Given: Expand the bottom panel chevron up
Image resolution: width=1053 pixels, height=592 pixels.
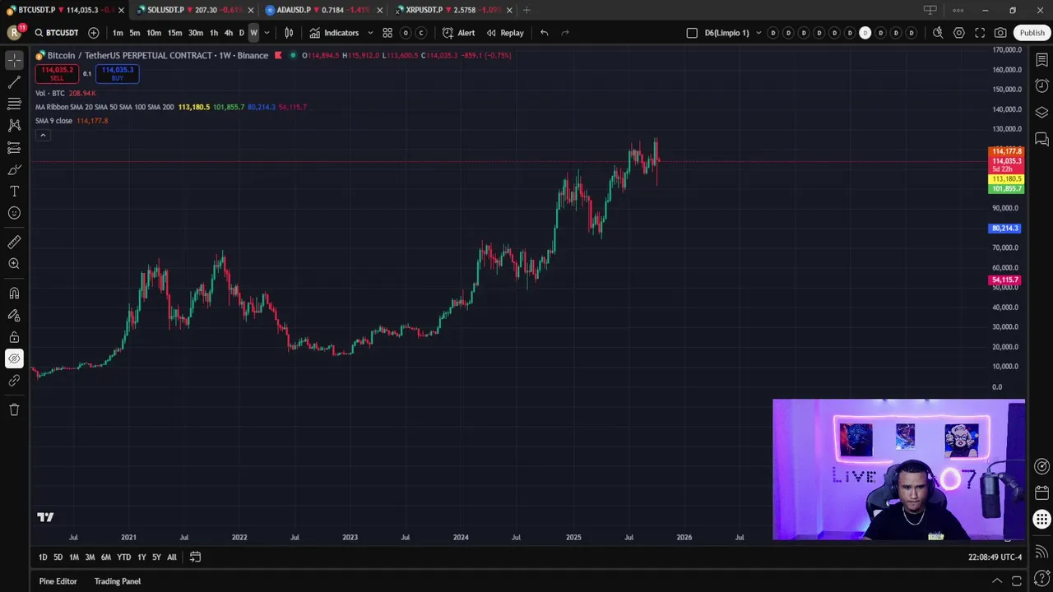Looking at the screenshot, I should pos(997,581).
